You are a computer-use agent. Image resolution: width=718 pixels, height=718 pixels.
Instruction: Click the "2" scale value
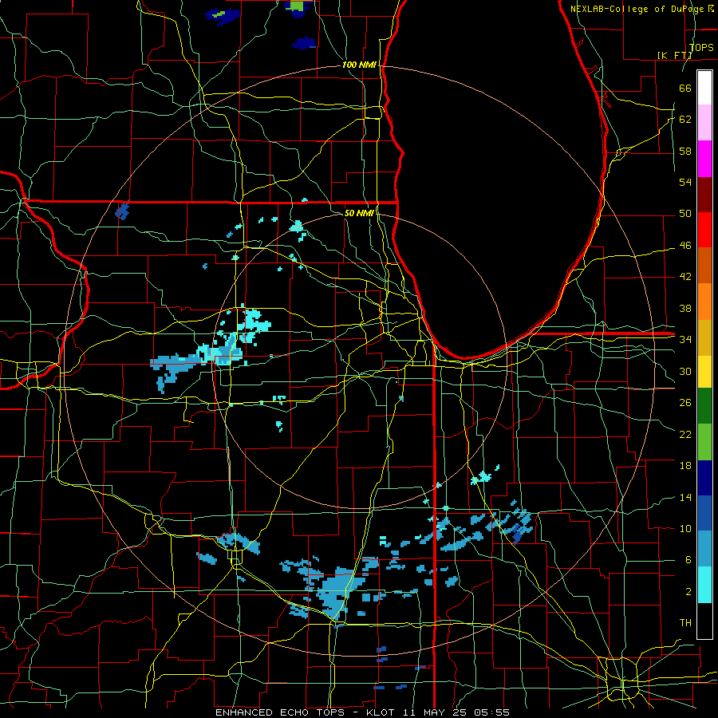[x=688, y=592]
